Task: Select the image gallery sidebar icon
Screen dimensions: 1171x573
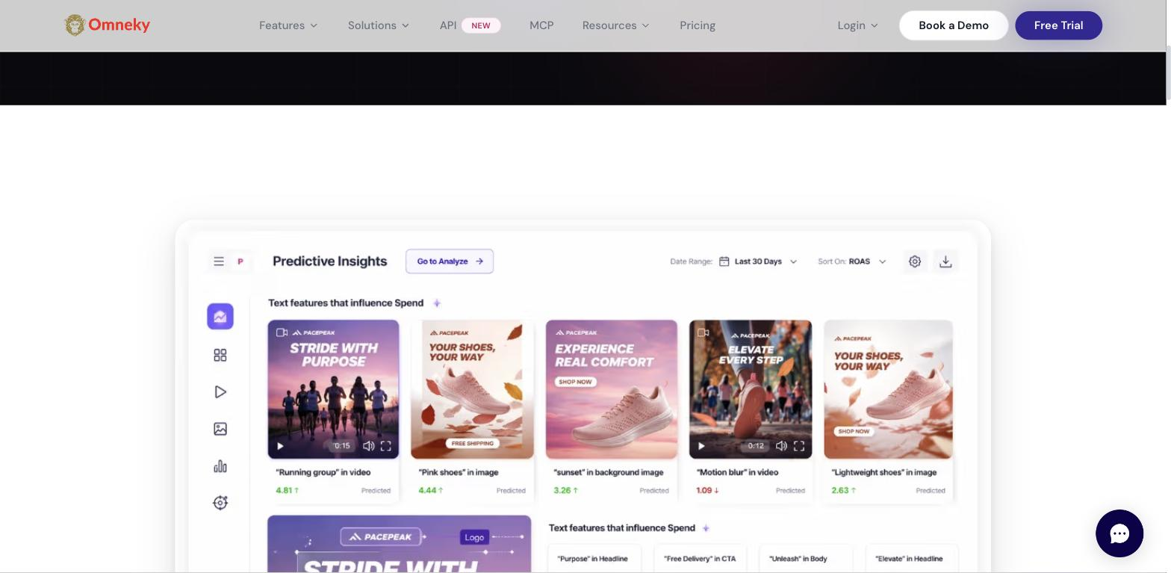Action: (x=220, y=429)
